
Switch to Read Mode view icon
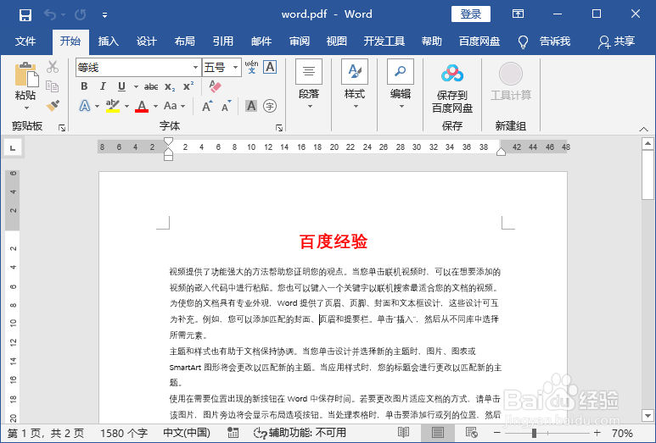[403, 433]
